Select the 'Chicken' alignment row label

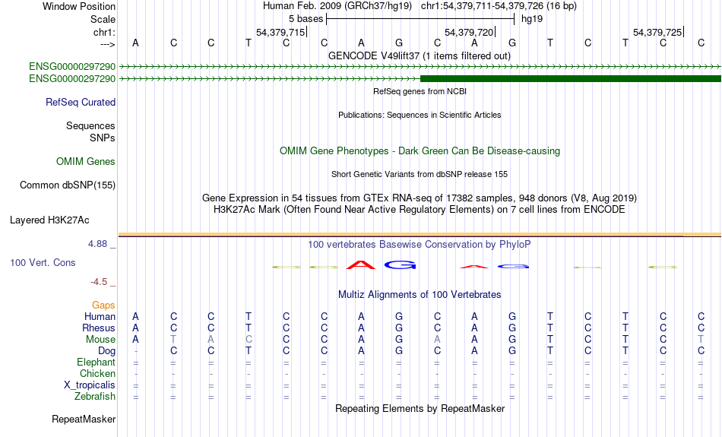click(97, 373)
